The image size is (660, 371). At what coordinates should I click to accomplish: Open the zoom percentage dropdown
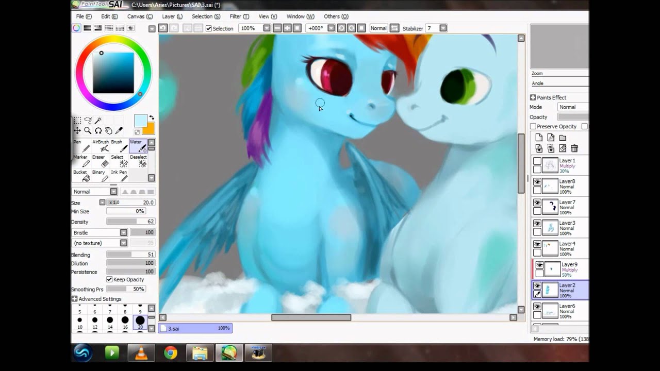(267, 28)
